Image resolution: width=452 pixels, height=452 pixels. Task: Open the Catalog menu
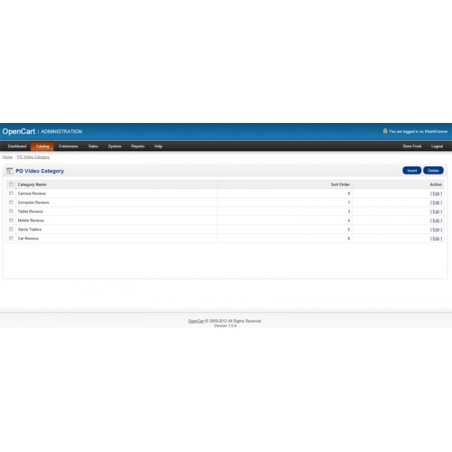pyautogui.click(x=42, y=146)
